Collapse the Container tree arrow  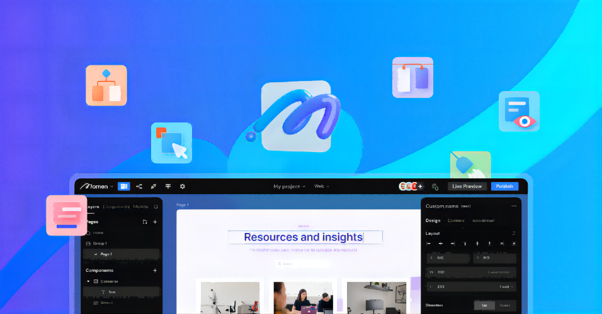click(88, 281)
